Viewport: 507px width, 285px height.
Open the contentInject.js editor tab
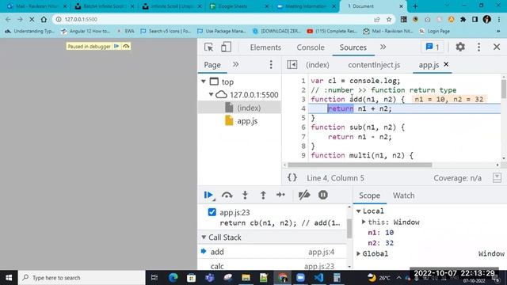(x=374, y=65)
